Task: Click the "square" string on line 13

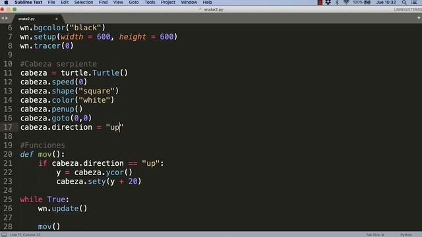Action: [97, 91]
